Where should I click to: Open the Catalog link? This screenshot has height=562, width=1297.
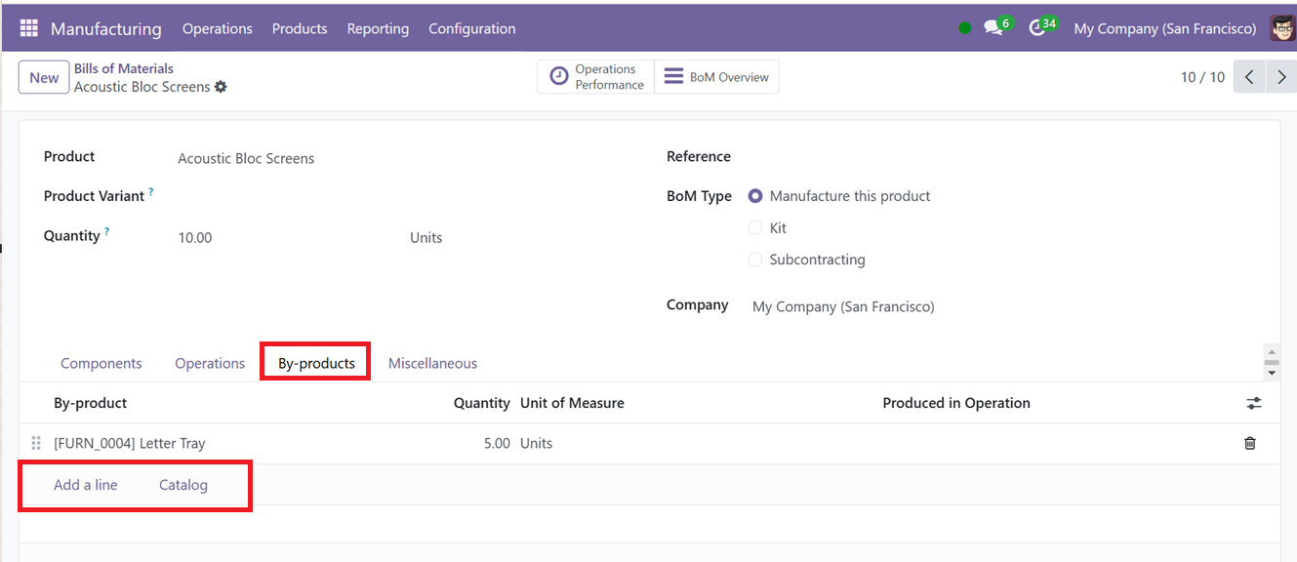point(183,485)
